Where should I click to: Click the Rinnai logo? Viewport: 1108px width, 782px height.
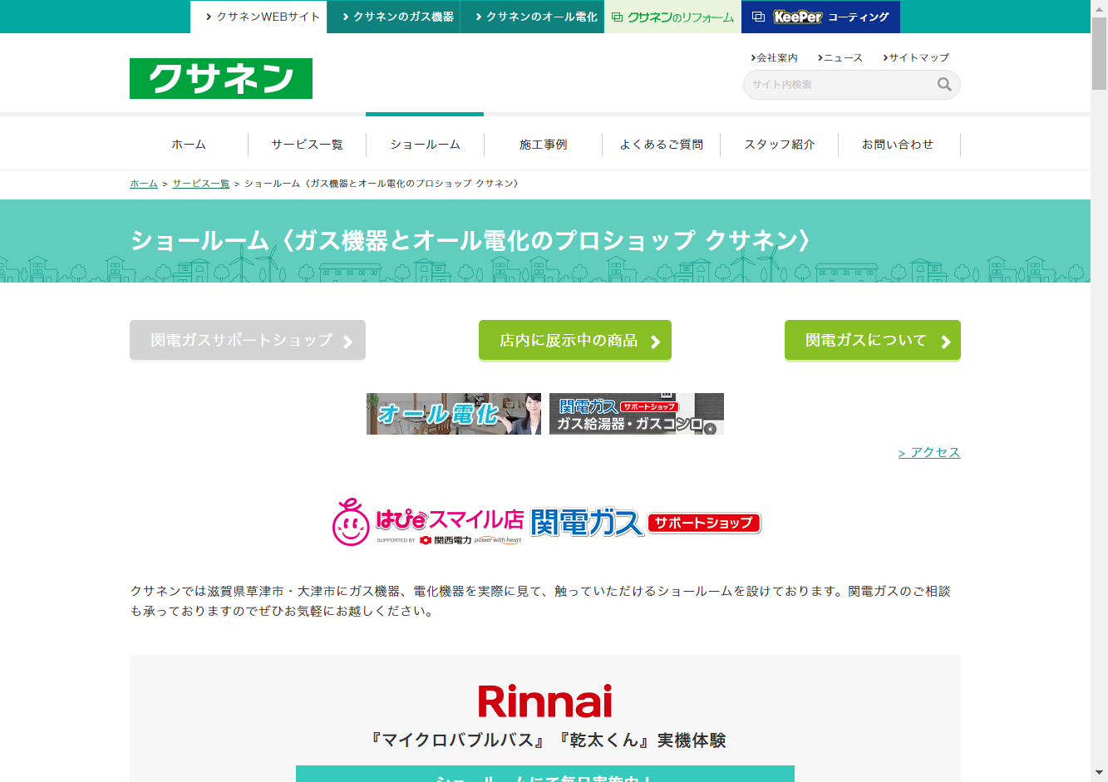coord(544,701)
